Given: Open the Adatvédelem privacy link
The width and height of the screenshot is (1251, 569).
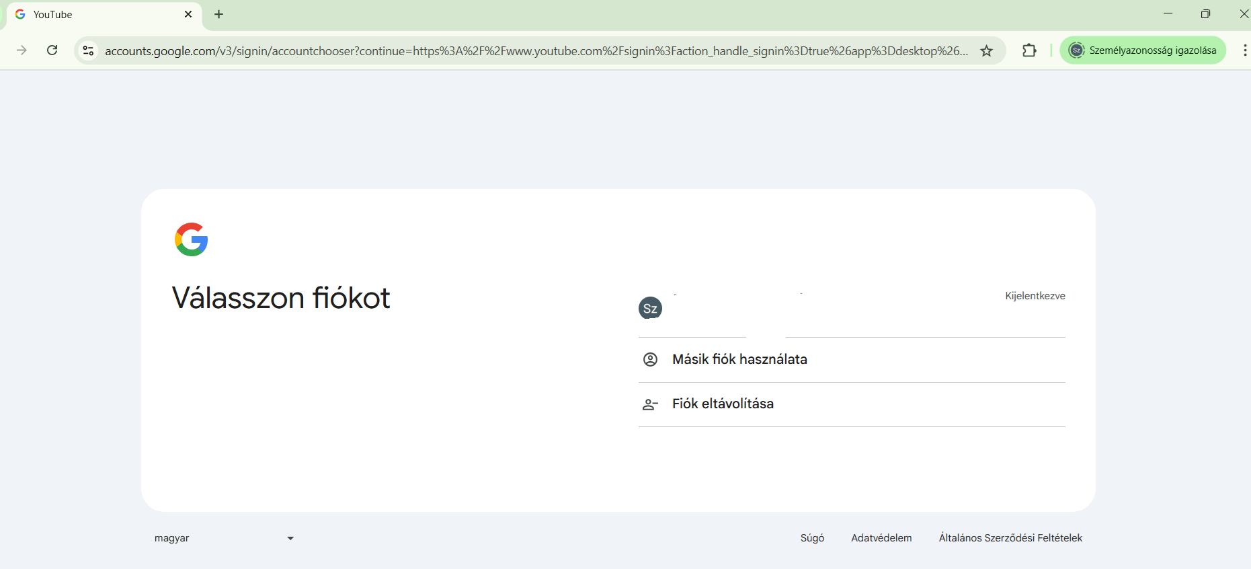Looking at the screenshot, I should [x=881, y=538].
